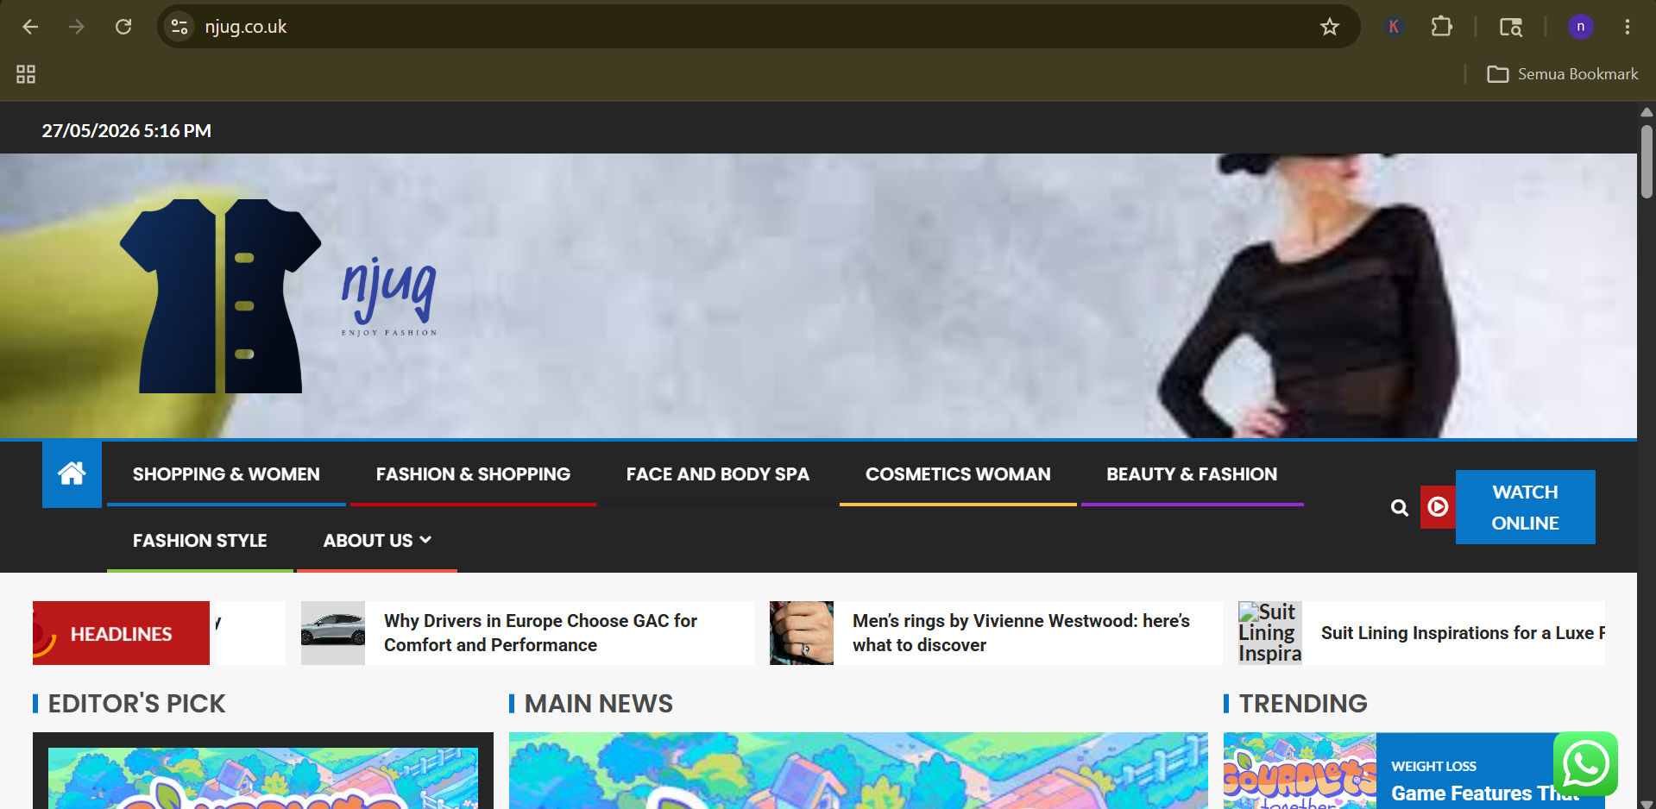Open Cosmetics Woman menu
1656x809 pixels.
tap(958, 473)
